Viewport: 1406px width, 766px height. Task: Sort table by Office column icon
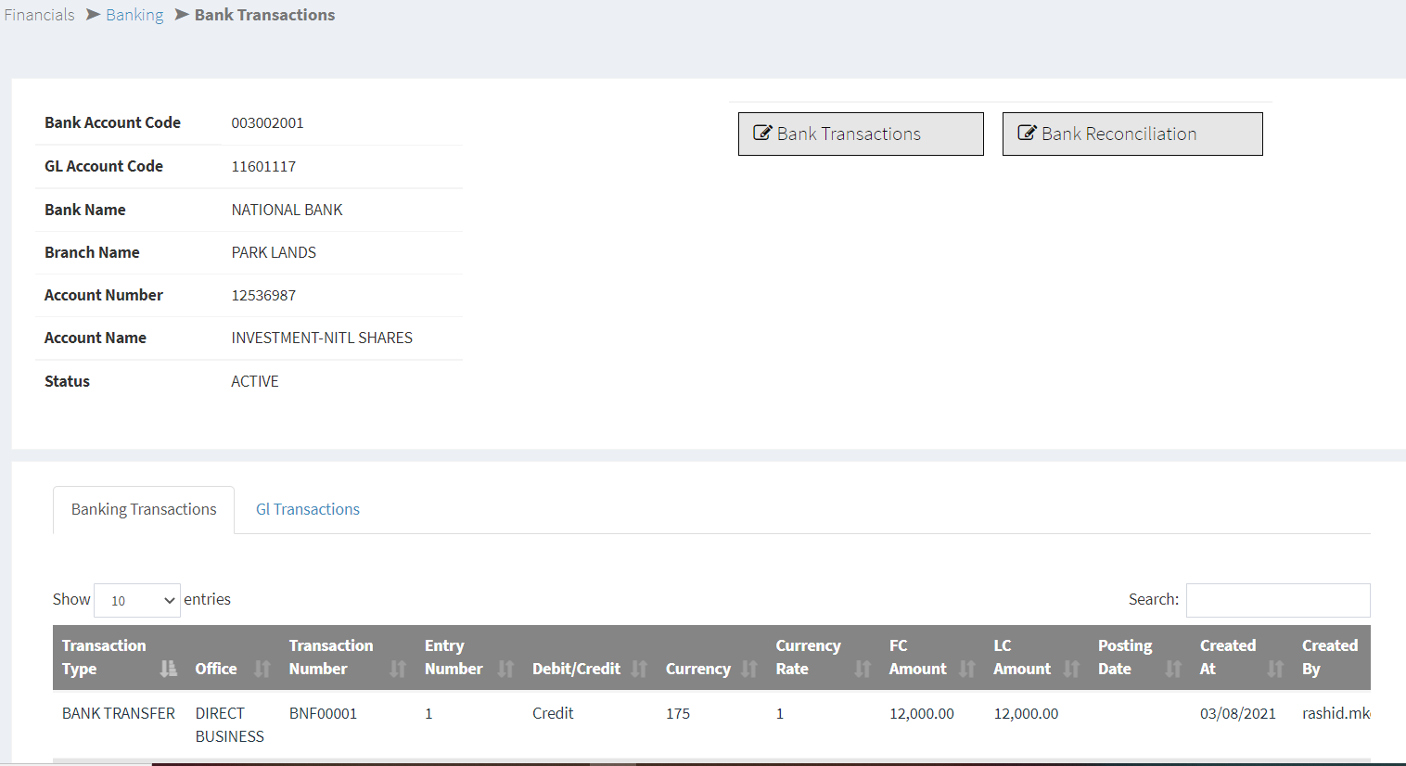262,669
